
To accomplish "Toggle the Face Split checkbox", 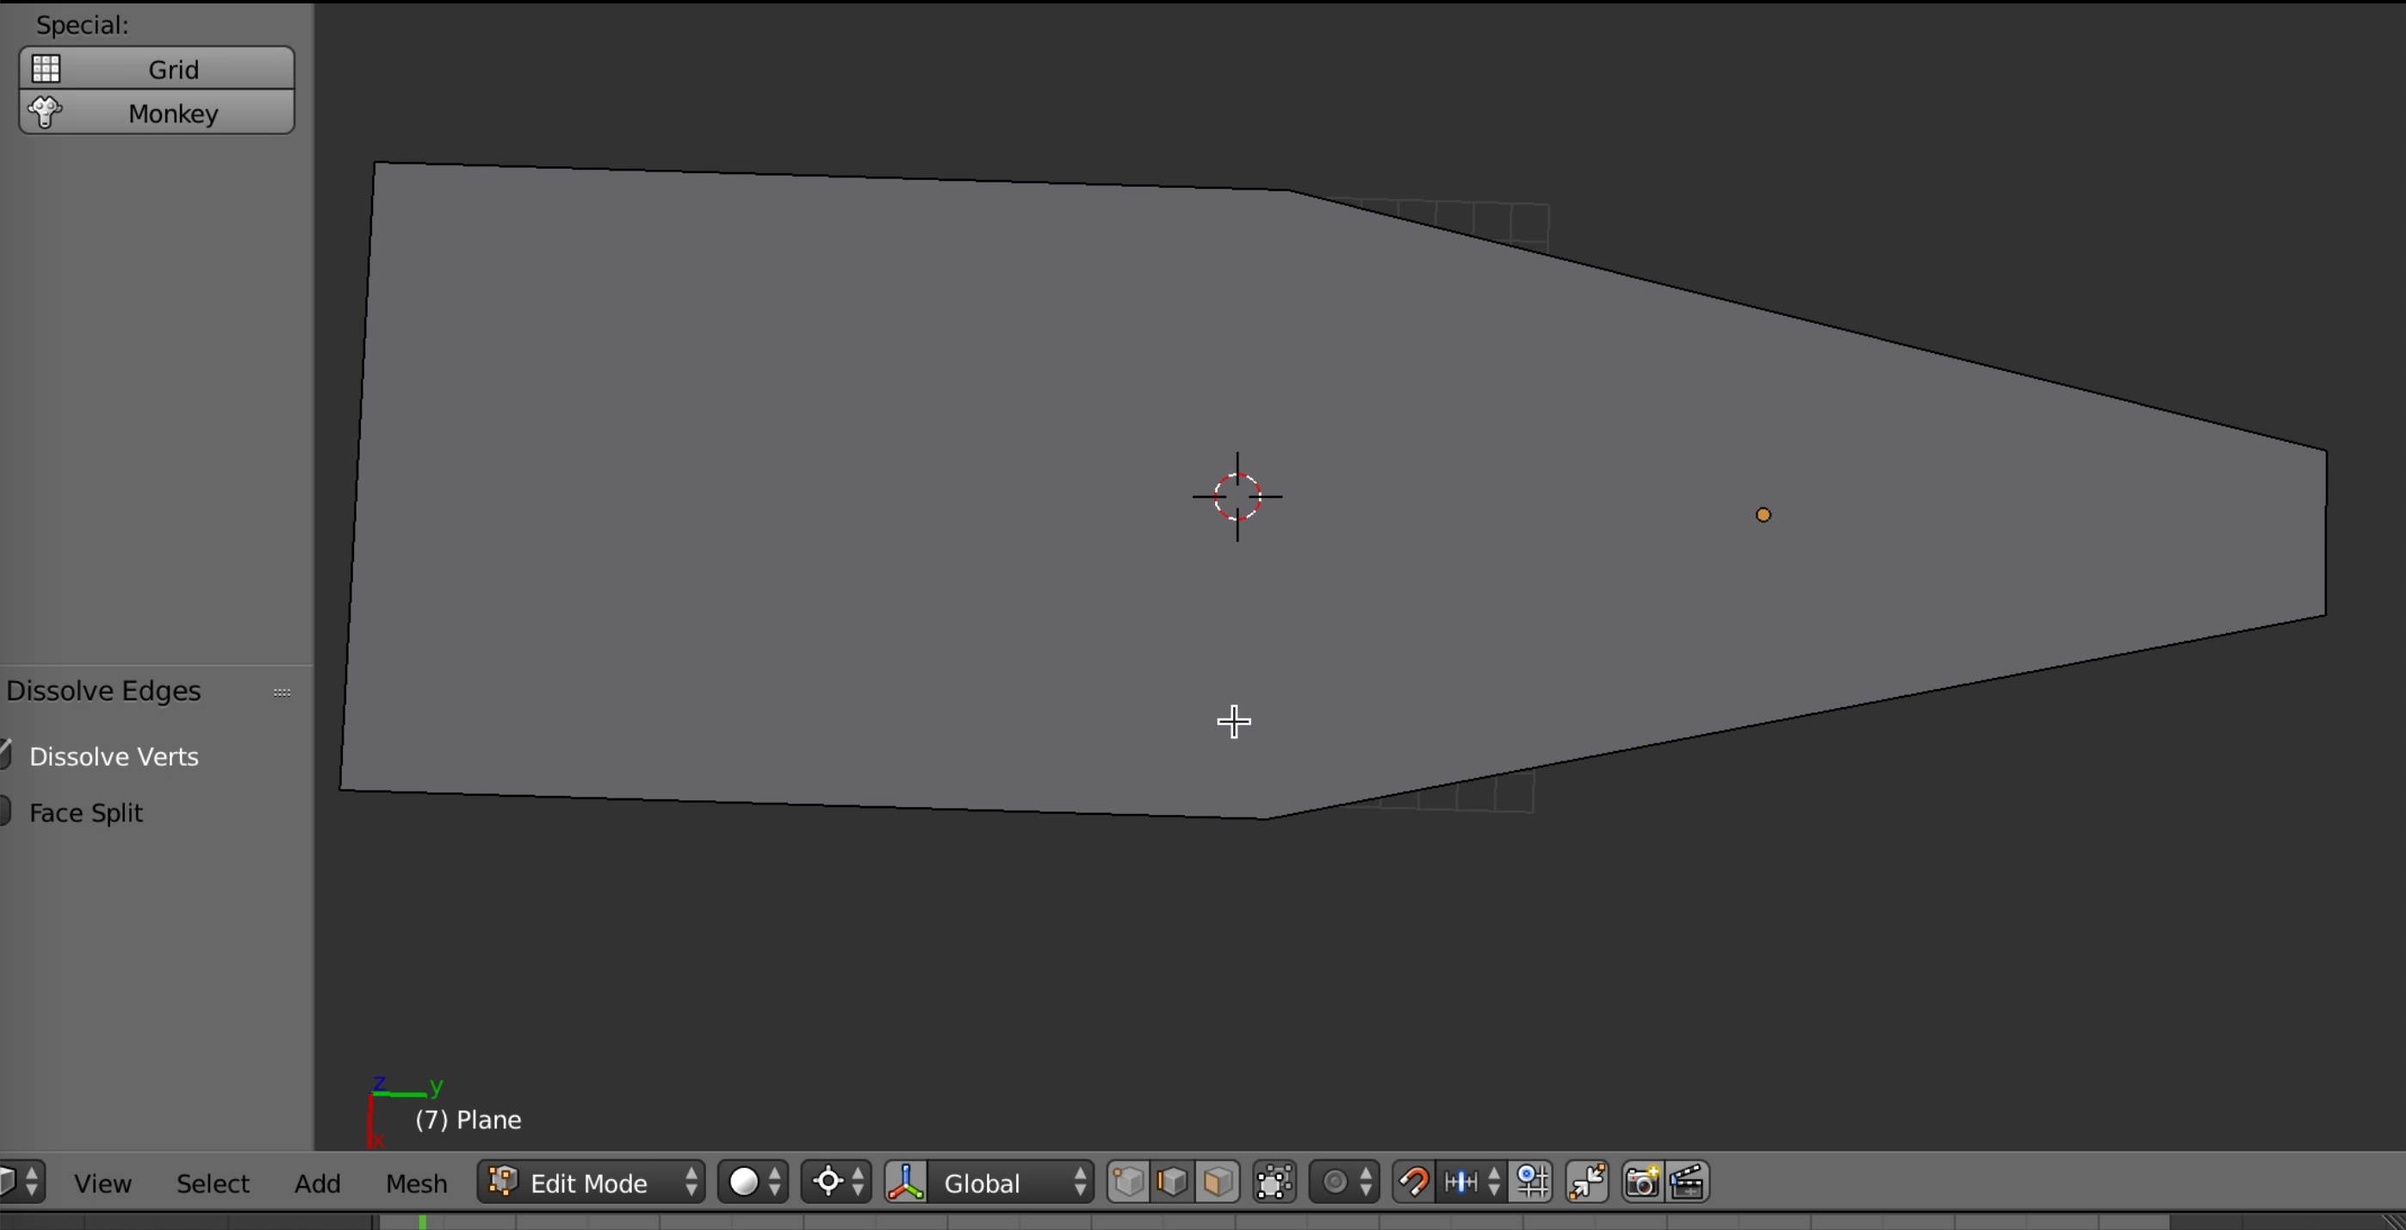I will click(6, 811).
